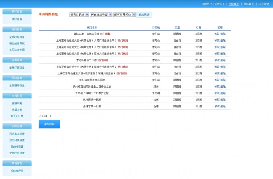Image resolution: width=273 pixels, height=179 pixels.
Task: Open the 所有行程天数 trip days dropdown
Action: (124, 15)
